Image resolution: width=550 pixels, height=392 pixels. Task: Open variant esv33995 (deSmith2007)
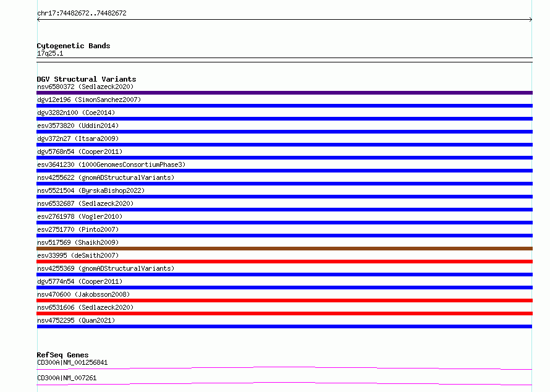pyautogui.click(x=78, y=255)
